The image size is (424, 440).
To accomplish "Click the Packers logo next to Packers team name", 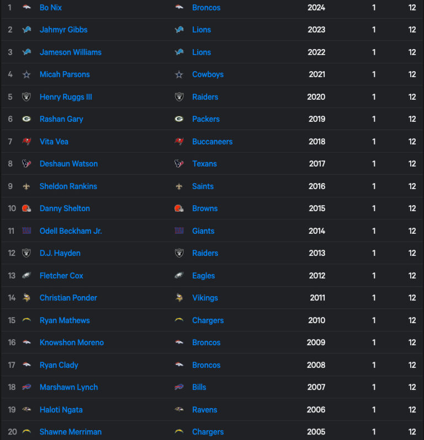I will pos(179,119).
